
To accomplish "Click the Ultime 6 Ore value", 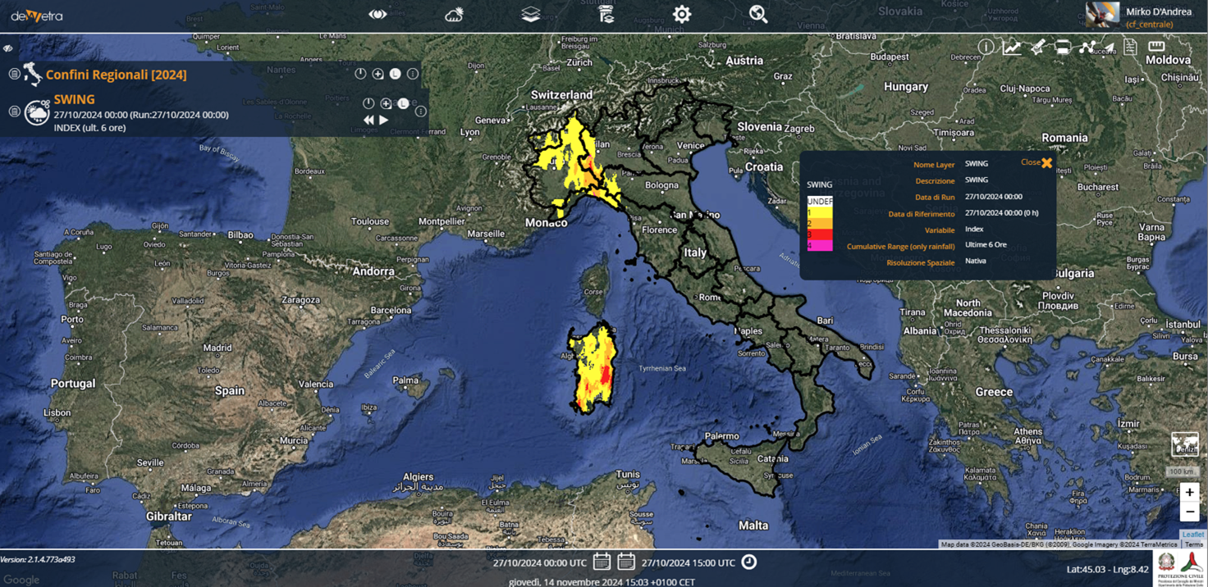I will tap(986, 245).
